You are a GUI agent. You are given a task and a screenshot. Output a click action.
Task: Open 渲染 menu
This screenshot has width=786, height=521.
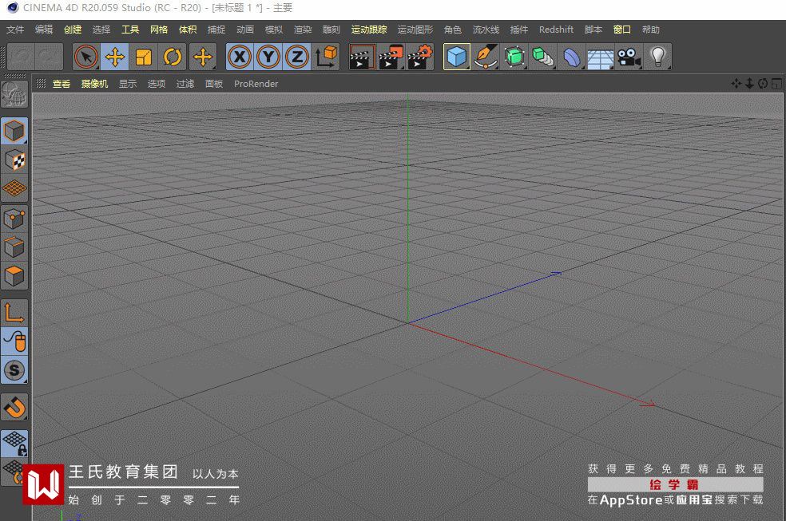point(303,30)
